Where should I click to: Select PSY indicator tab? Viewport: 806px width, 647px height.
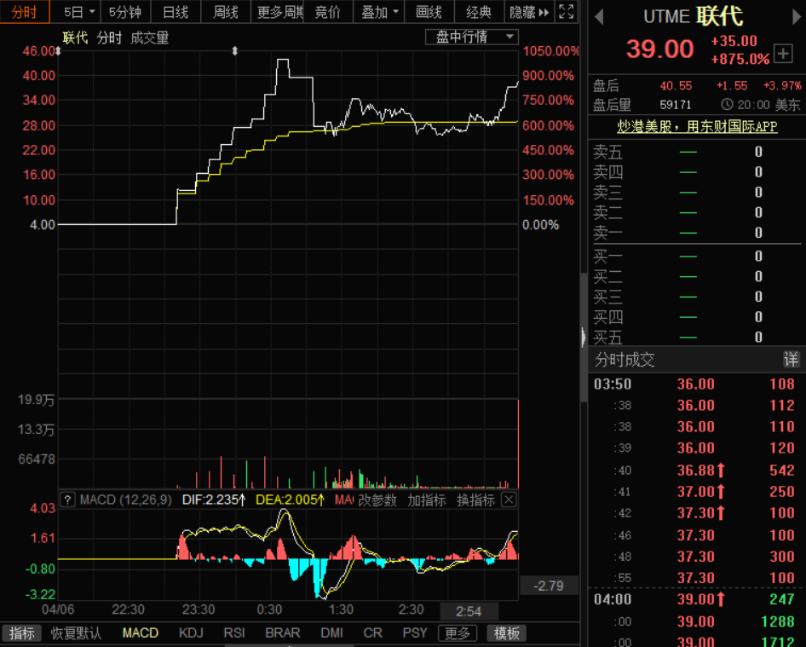click(414, 633)
